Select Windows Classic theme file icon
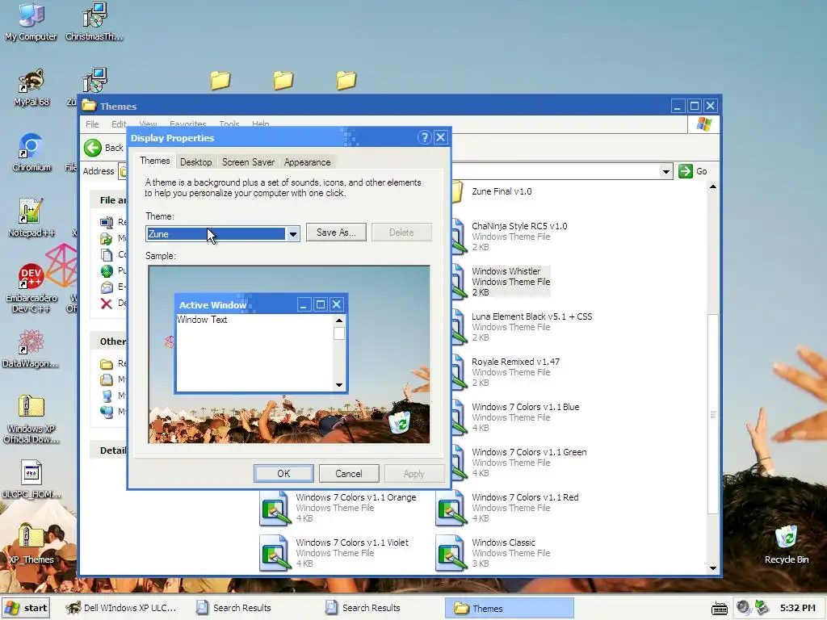The image size is (827, 620). 451,553
